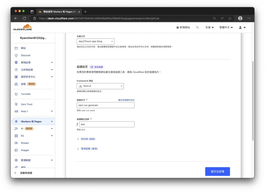Click the 網站 browser-window sidebar icon

click(x=16, y=48)
